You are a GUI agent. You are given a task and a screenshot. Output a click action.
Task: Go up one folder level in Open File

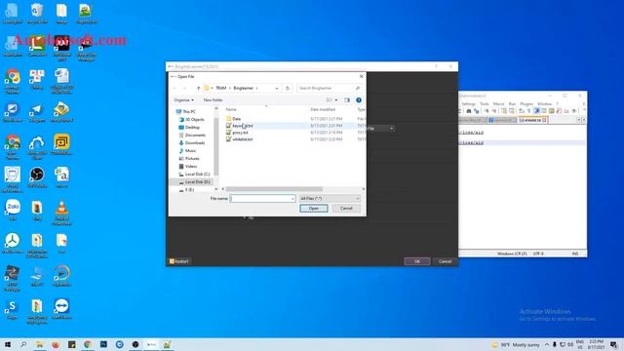198,88
